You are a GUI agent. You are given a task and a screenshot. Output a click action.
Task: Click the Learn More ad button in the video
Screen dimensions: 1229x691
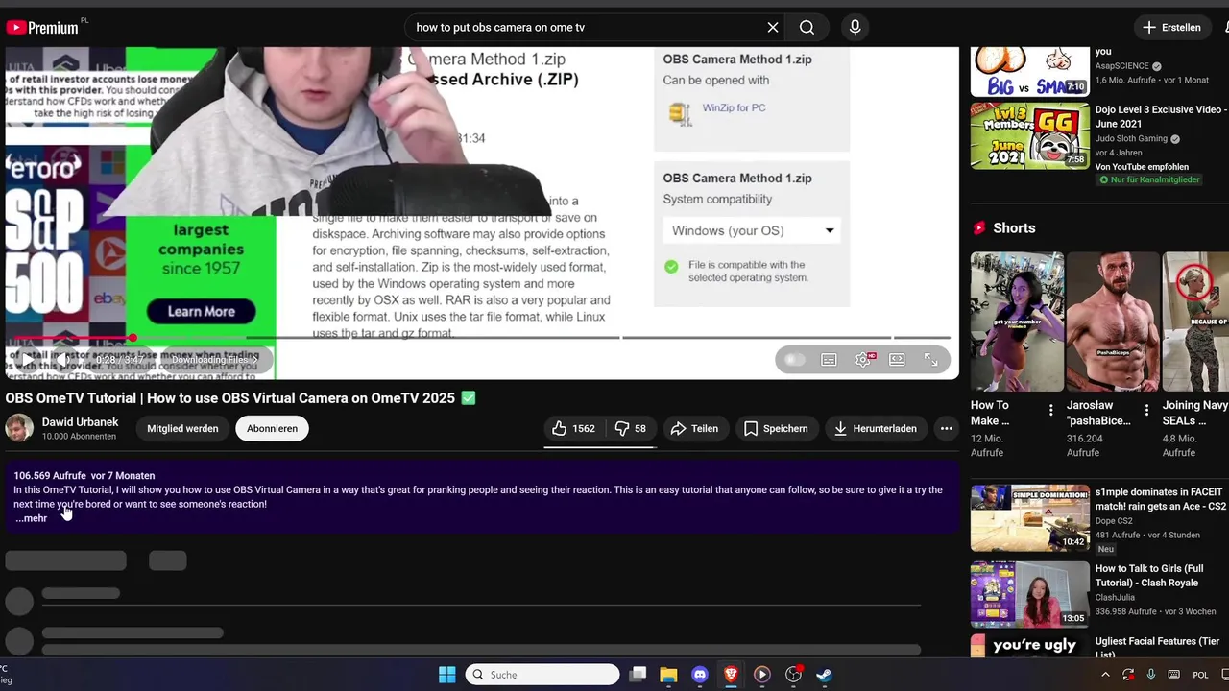tap(201, 311)
